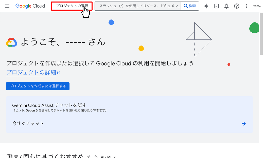The width and height of the screenshot is (263, 158).
Task: Open the help question mark menu
Action: pos(237,6)
